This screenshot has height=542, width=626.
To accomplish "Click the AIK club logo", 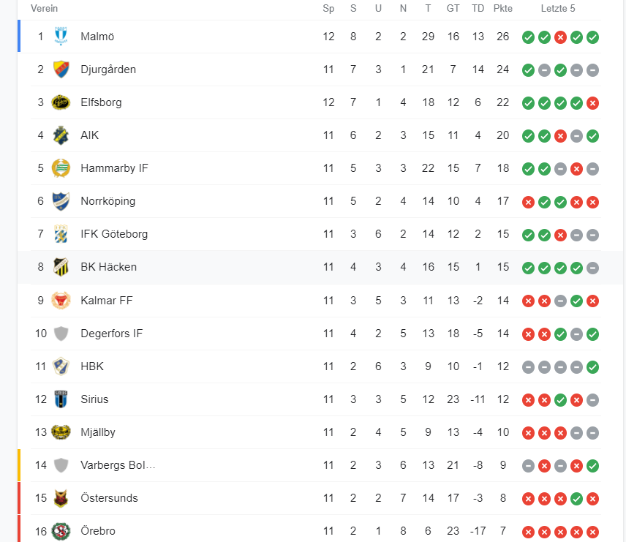I will [61, 135].
